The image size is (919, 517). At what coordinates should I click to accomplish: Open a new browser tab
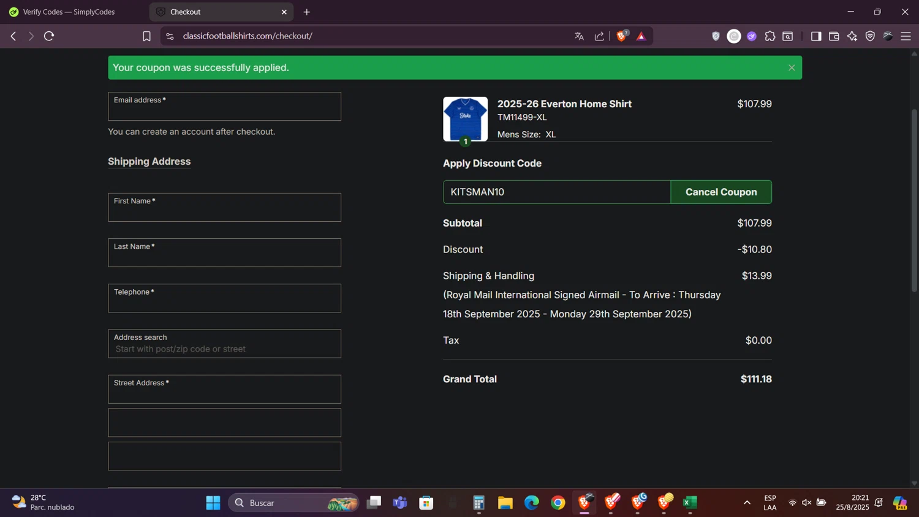click(307, 12)
